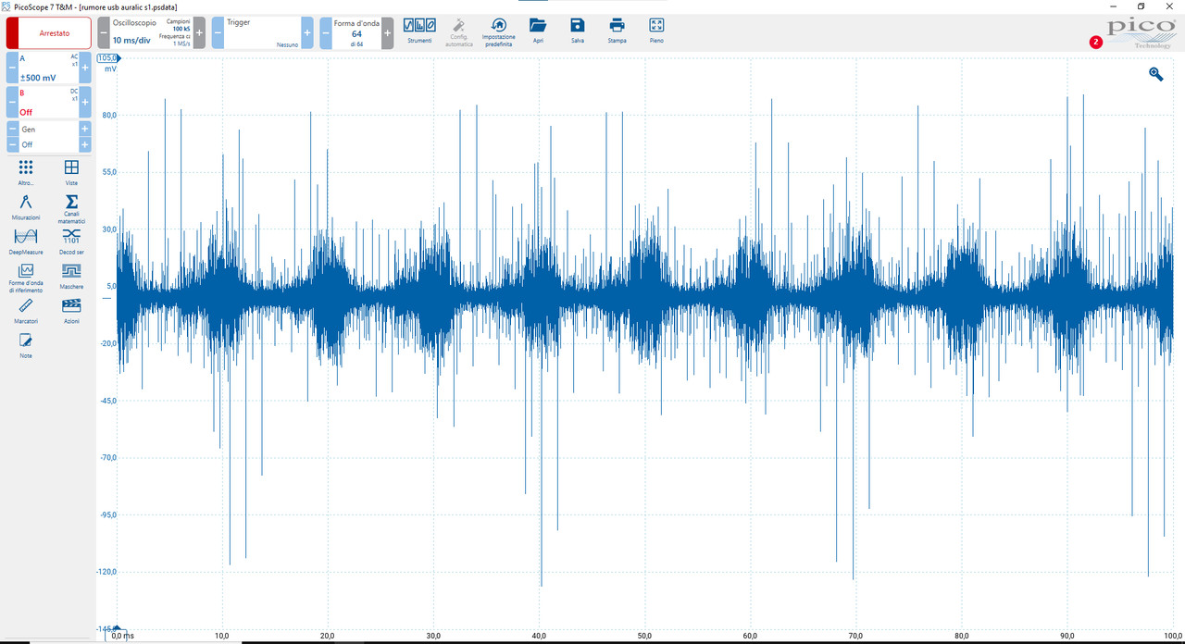This screenshot has height=644, width=1185.
Task: Open Canali matematici math channels
Action: [x=71, y=207]
